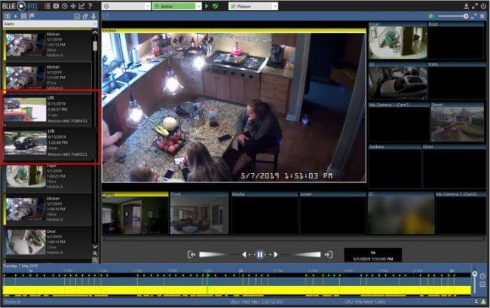Viewport: 490px width, 308px height.
Task: Select the Family camera tile
Action: point(135,213)
